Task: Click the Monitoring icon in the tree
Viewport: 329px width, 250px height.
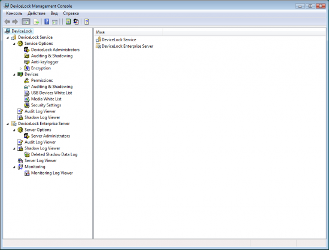Action: [x=20, y=167]
